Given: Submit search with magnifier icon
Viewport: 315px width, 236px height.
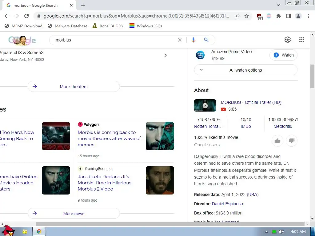Looking at the screenshot, I should [206, 40].
